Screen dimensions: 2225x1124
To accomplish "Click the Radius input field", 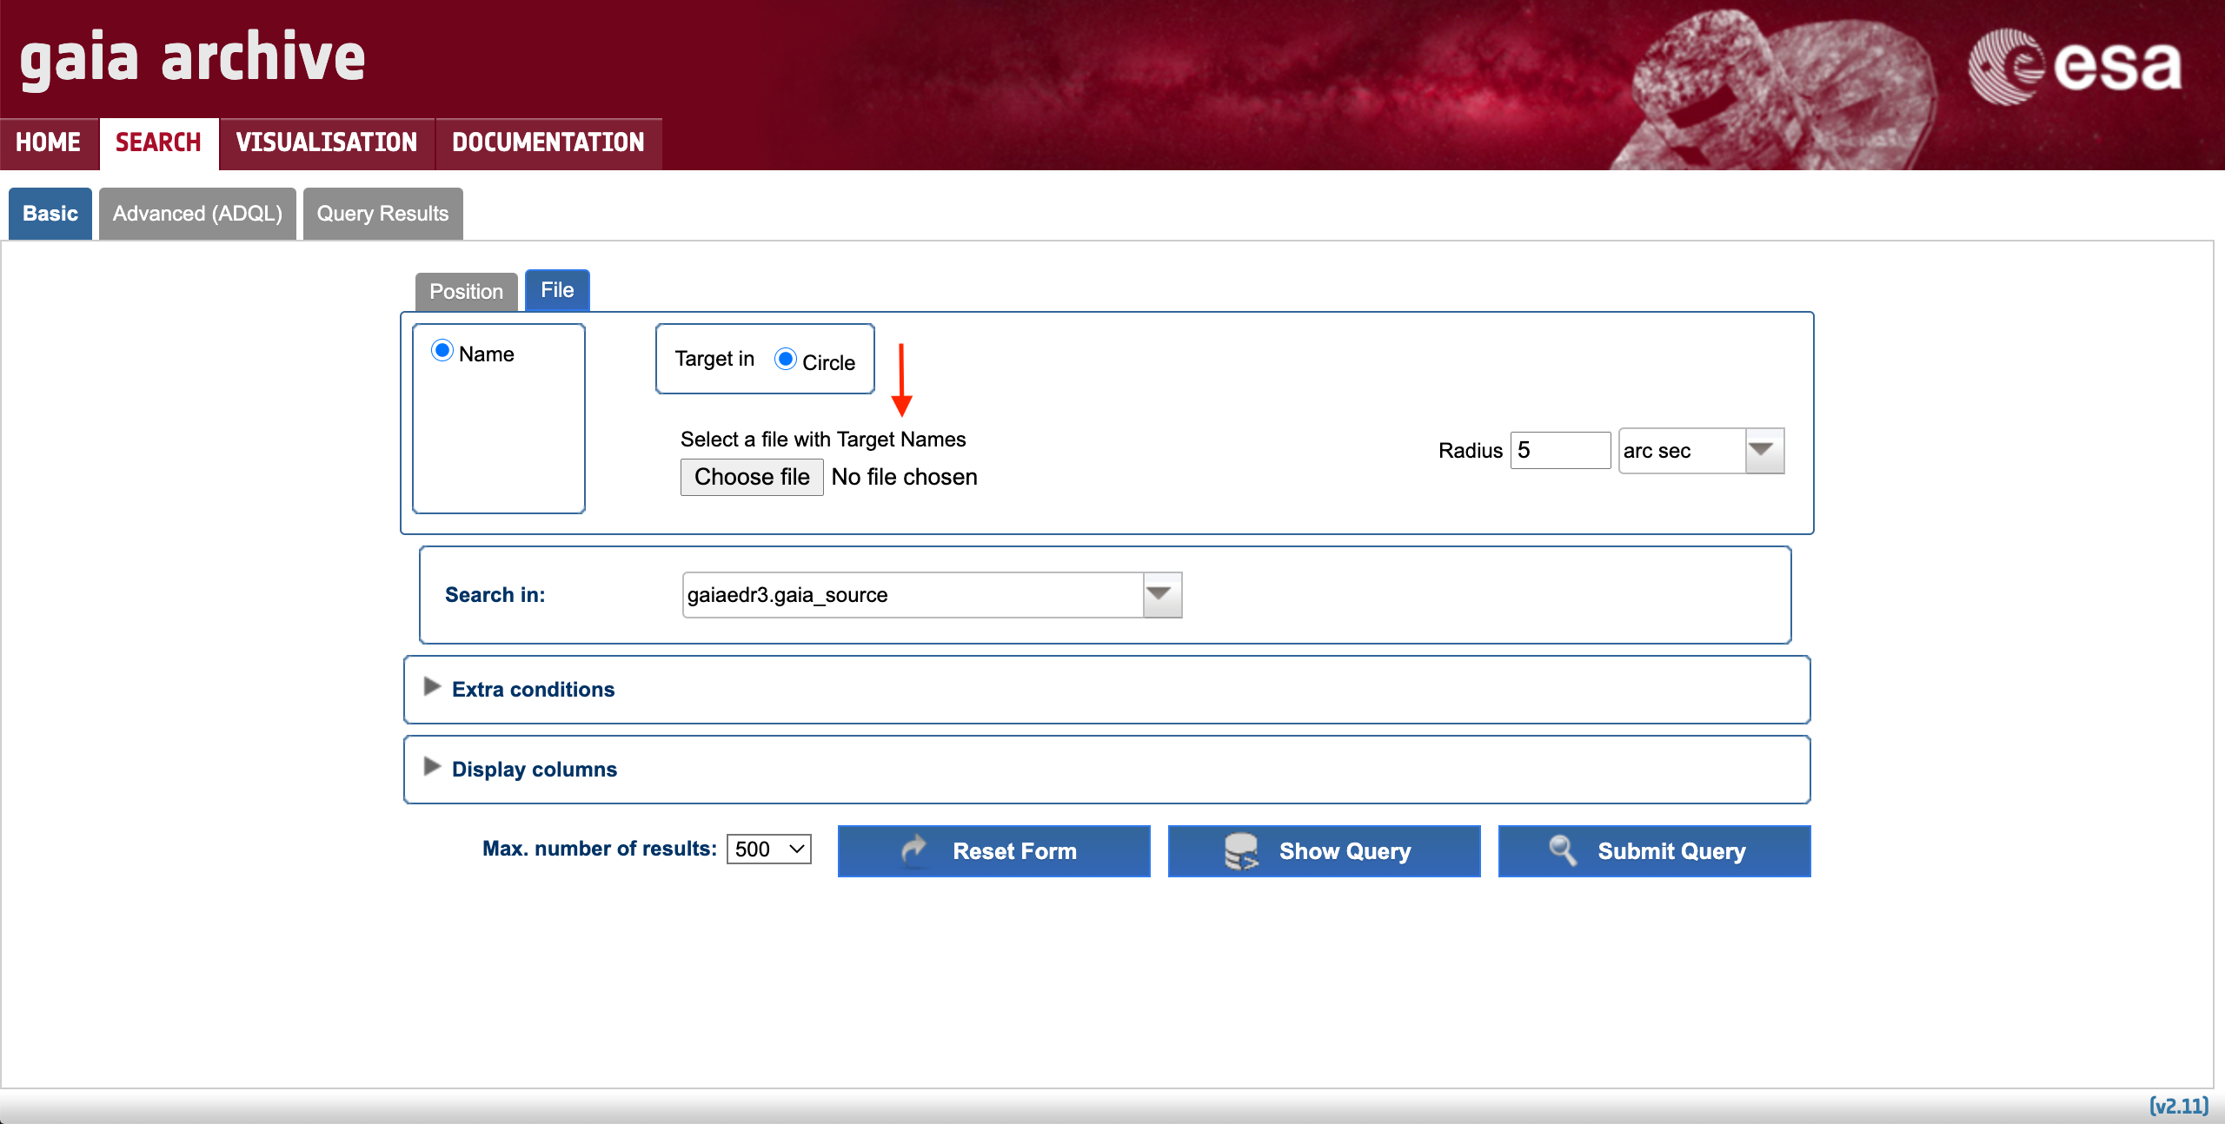I will coord(1560,451).
